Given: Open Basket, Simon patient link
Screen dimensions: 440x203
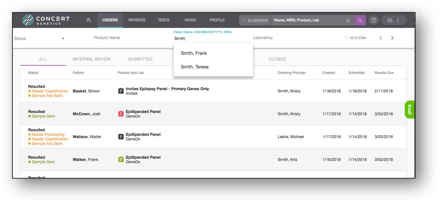Looking at the screenshot, I should click(x=86, y=91).
